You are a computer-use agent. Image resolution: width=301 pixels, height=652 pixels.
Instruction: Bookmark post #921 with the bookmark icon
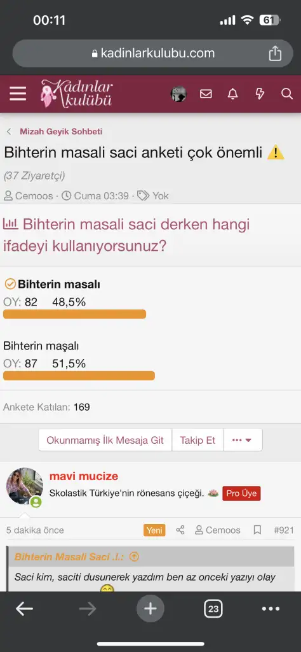point(257,530)
